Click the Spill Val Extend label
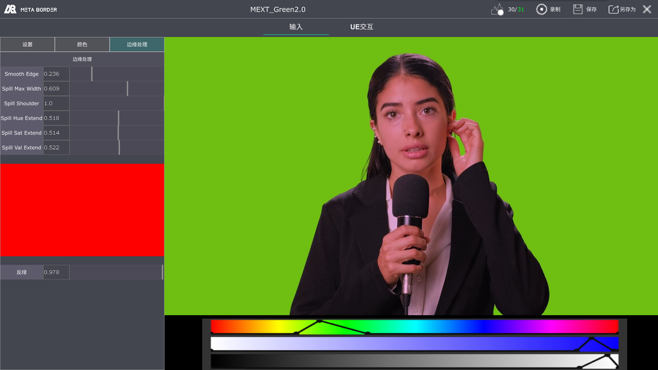 (21, 147)
